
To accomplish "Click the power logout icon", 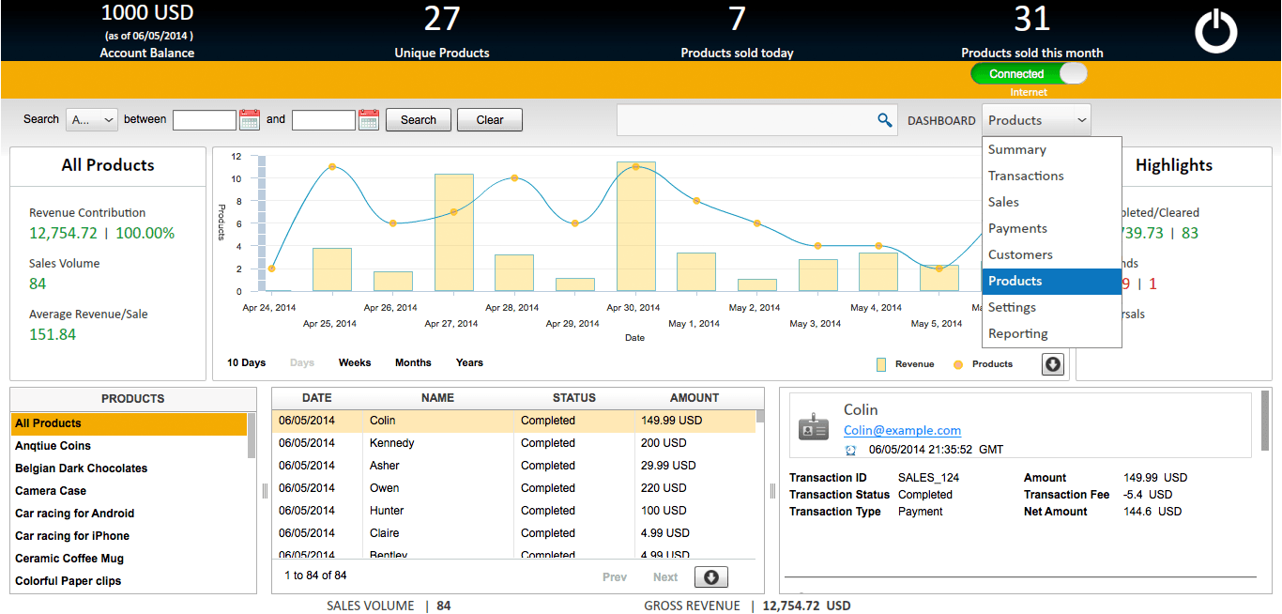I will pos(1215,32).
